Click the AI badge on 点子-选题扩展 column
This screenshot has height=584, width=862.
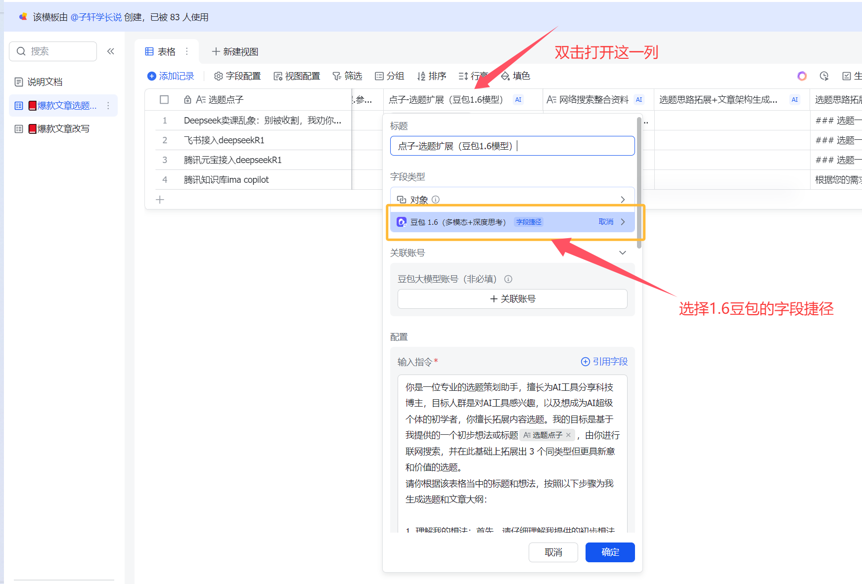pos(518,100)
